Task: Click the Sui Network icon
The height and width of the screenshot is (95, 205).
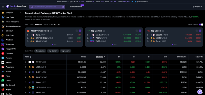Action: pyautogui.click(x=3, y=85)
